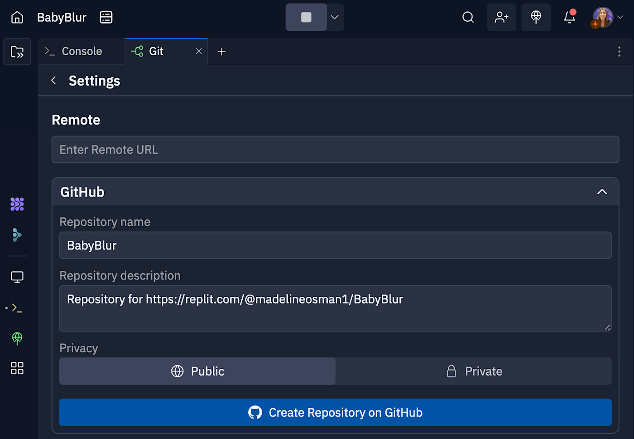Go to the Replit home icon
The image size is (634, 439).
point(17,17)
